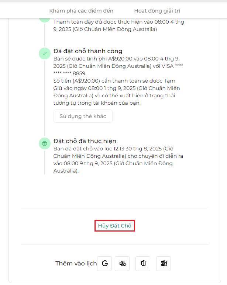This screenshot has height=285, width=227.
Task: Click the Sử dụng thẻ khác button
Action: pyautogui.click(x=83, y=116)
